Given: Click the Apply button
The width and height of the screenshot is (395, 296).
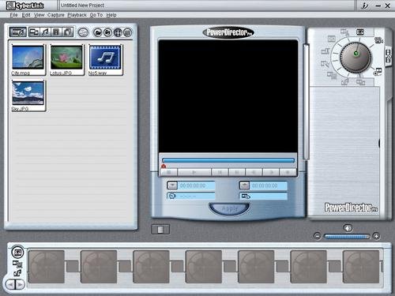Looking at the screenshot, I should [229, 208].
